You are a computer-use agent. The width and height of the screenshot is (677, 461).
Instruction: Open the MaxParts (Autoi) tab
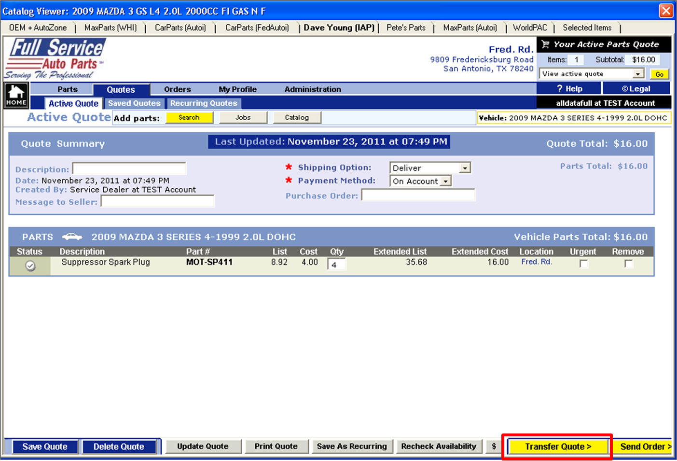click(470, 28)
